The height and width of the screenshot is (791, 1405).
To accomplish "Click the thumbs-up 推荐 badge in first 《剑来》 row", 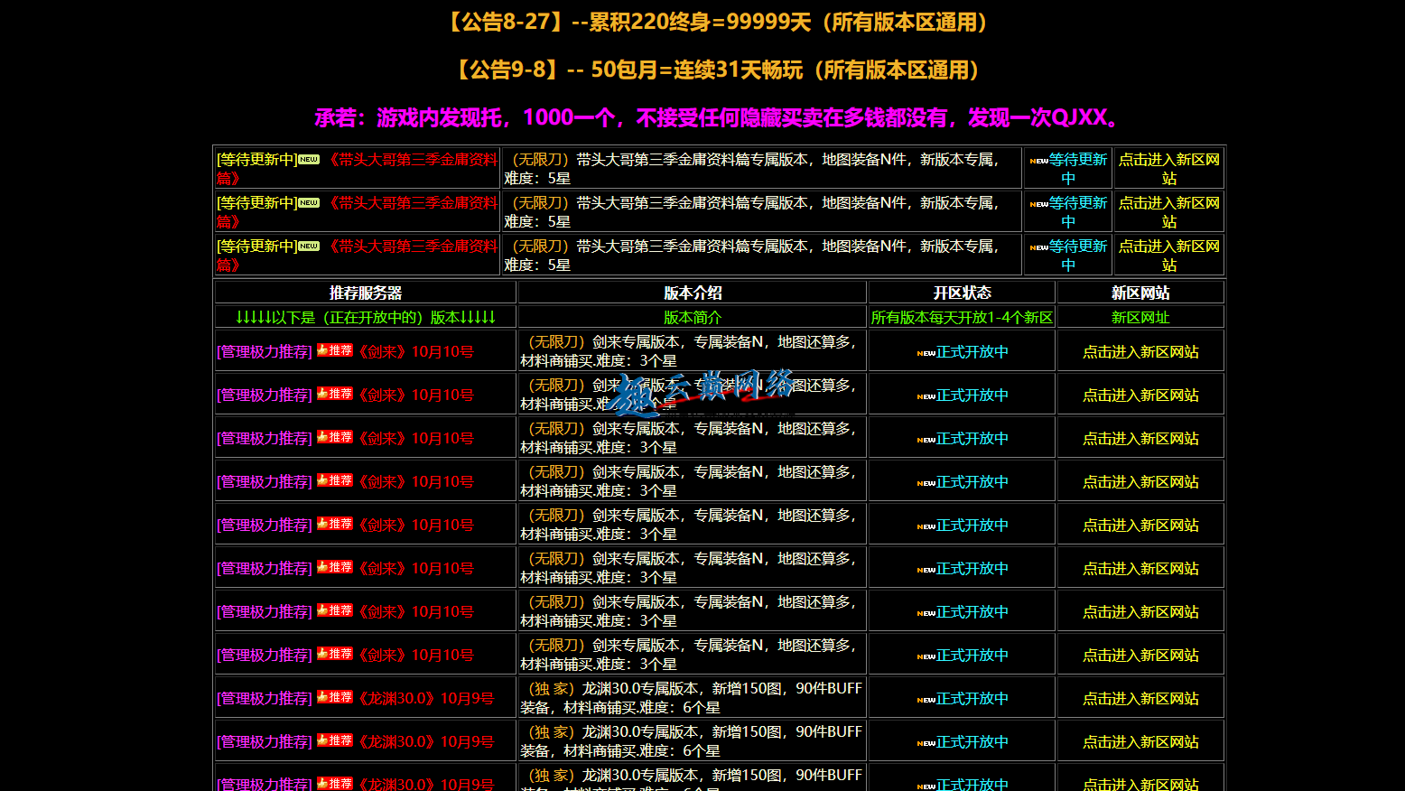I will point(334,350).
